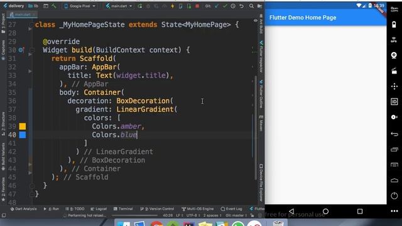Click the green run/rerun icon in toolbar
The height and width of the screenshot is (226, 402).
(x=139, y=6)
